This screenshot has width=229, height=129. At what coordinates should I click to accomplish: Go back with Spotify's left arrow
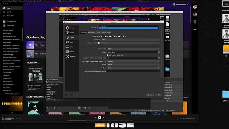tap(28, 5)
